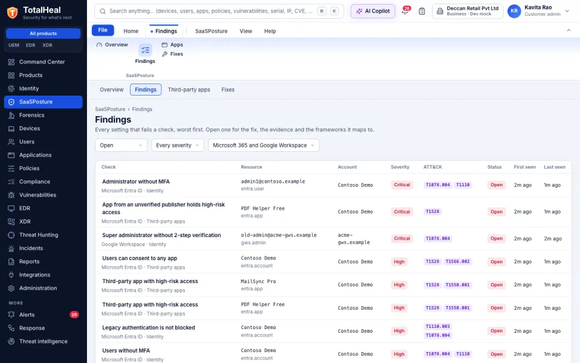Open Response in the sidebar
The height and width of the screenshot is (363, 580).
pos(43,328)
